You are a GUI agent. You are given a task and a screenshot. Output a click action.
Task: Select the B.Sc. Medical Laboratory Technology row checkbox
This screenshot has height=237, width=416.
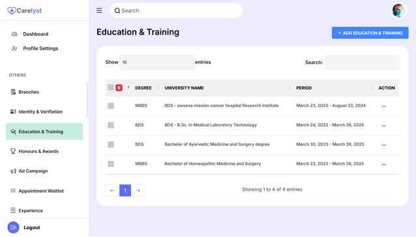111,125
